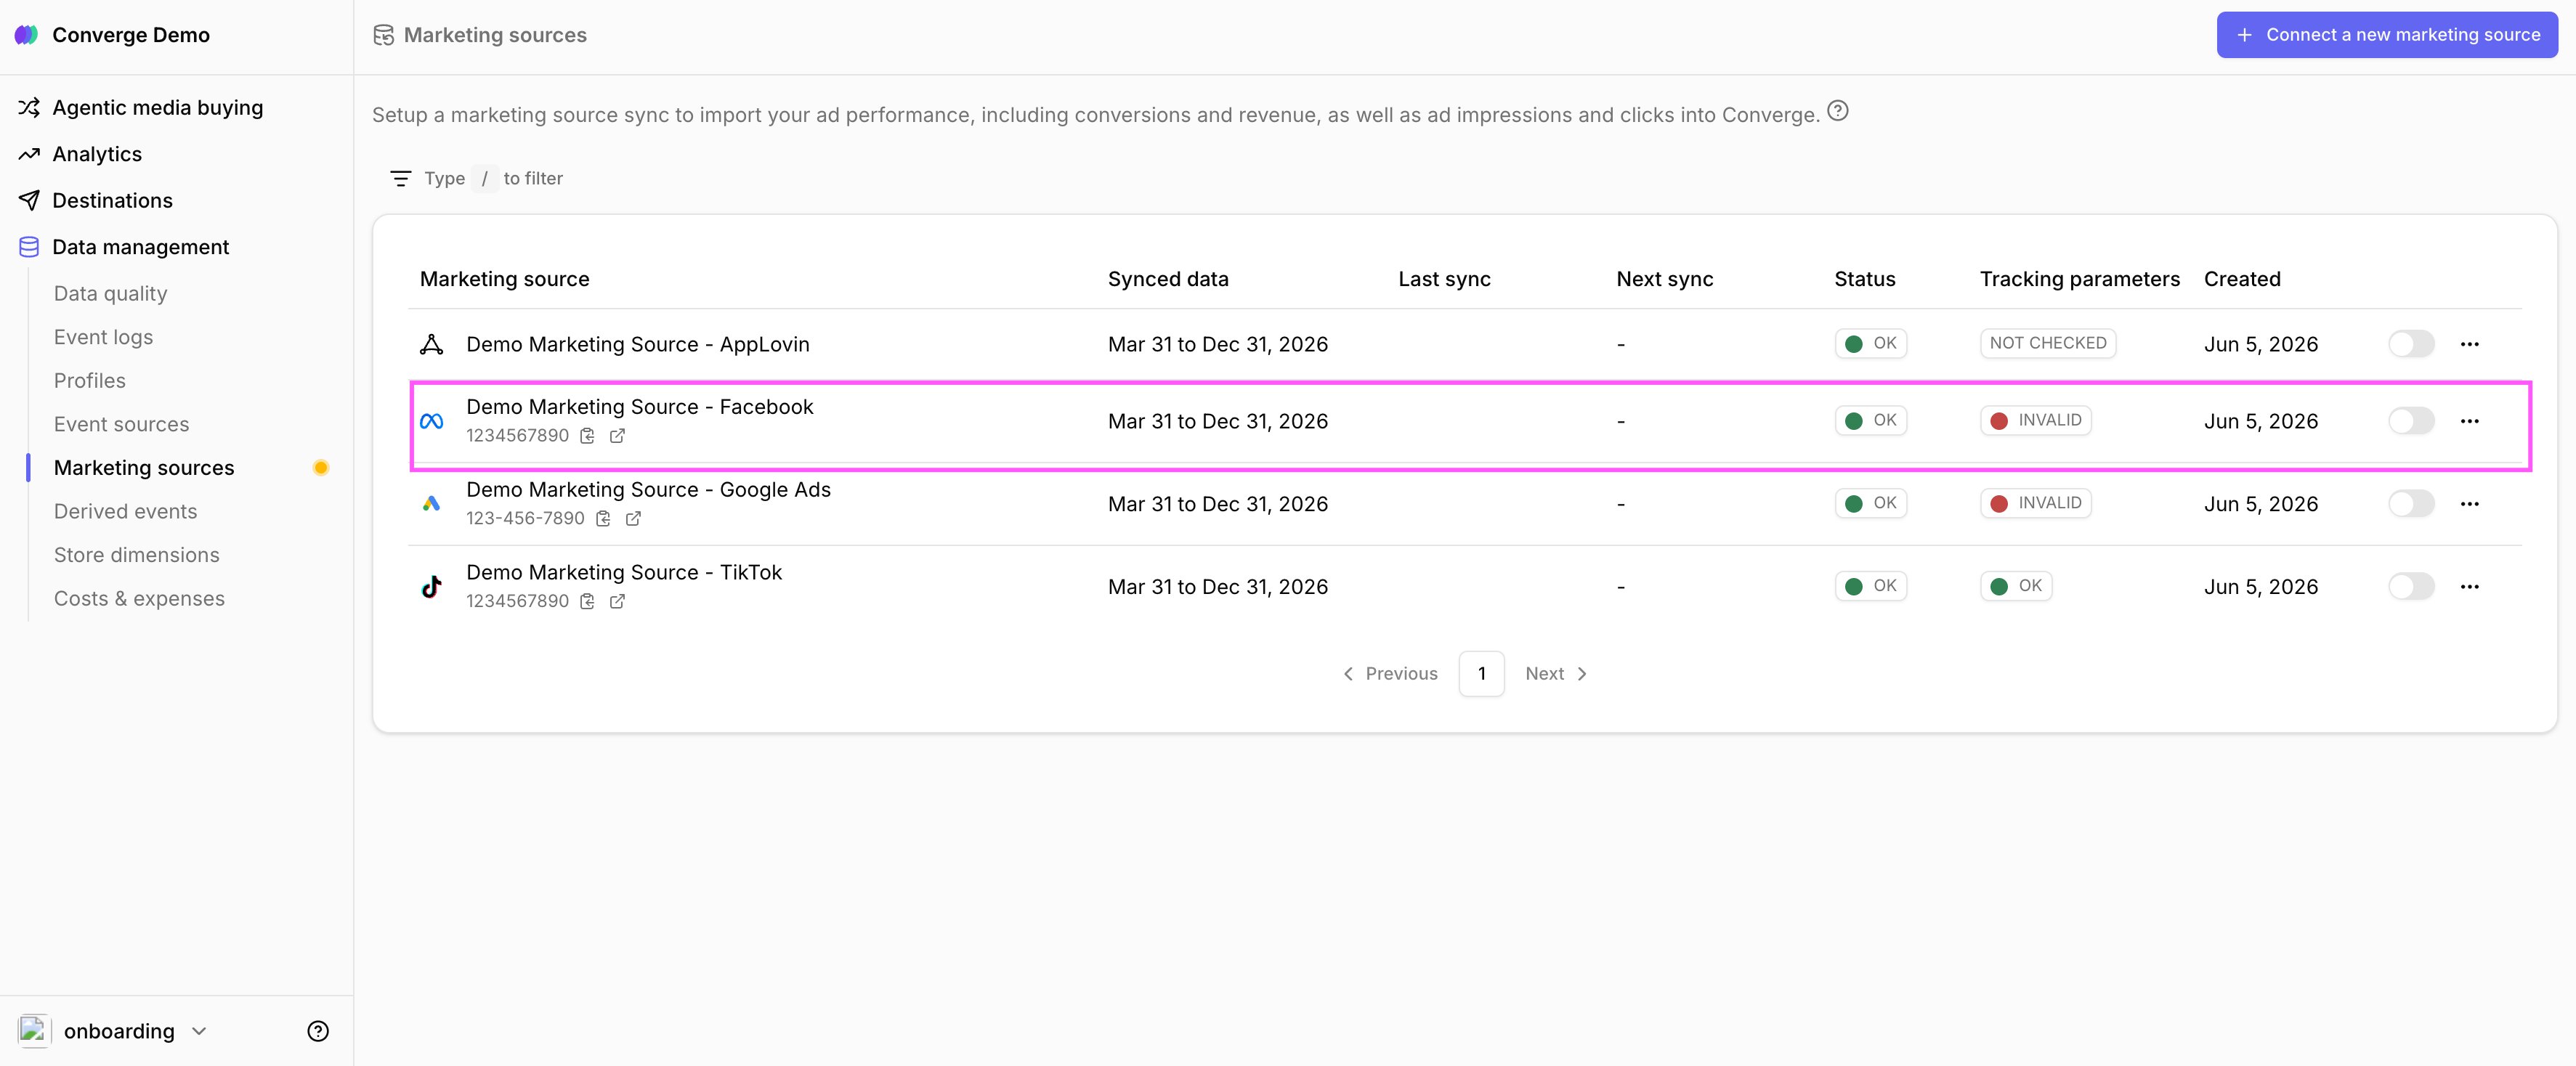Enable the Google Ads marketing source toggle
Image resolution: width=2576 pixels, height=1066 pixels.
coord(2411,504)
